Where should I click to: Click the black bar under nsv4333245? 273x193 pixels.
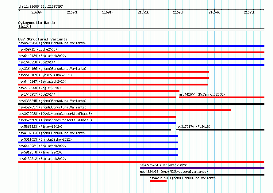click(x=141, y=104)
